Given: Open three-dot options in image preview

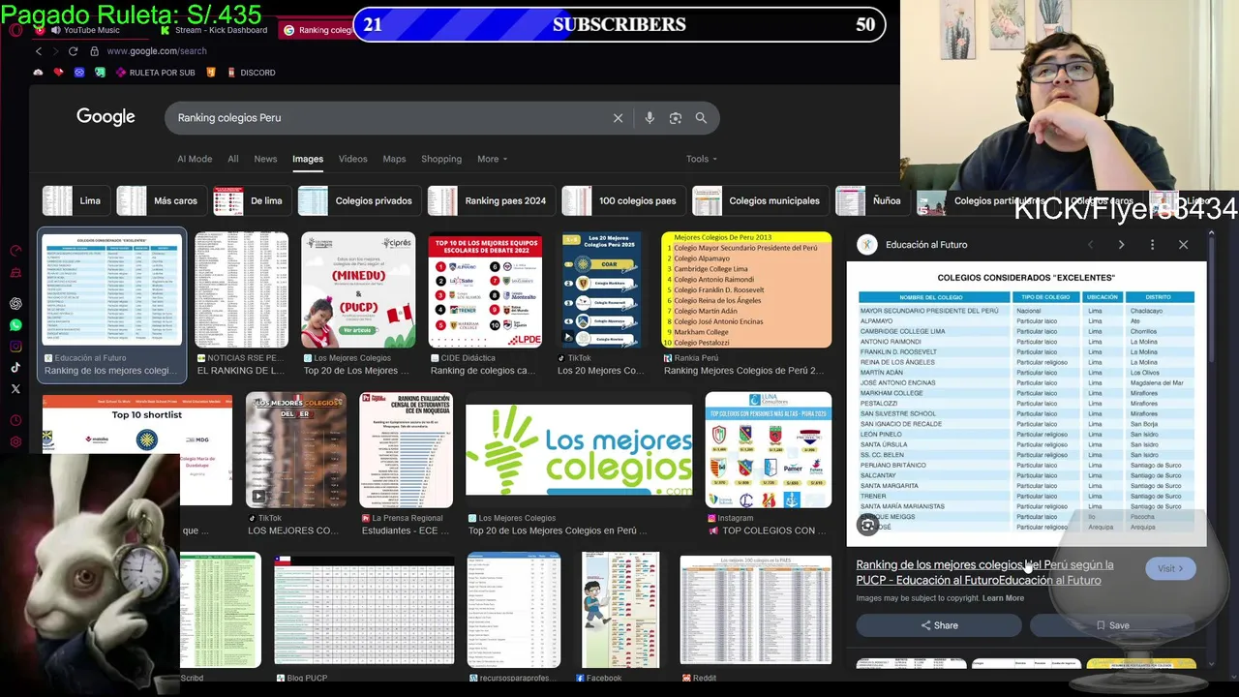Looking at the screenshot, I should (1152, 245).
